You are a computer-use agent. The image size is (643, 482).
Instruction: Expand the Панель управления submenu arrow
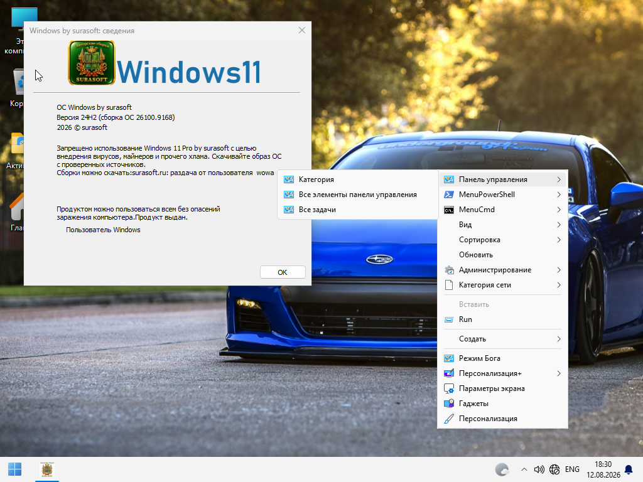558,179
